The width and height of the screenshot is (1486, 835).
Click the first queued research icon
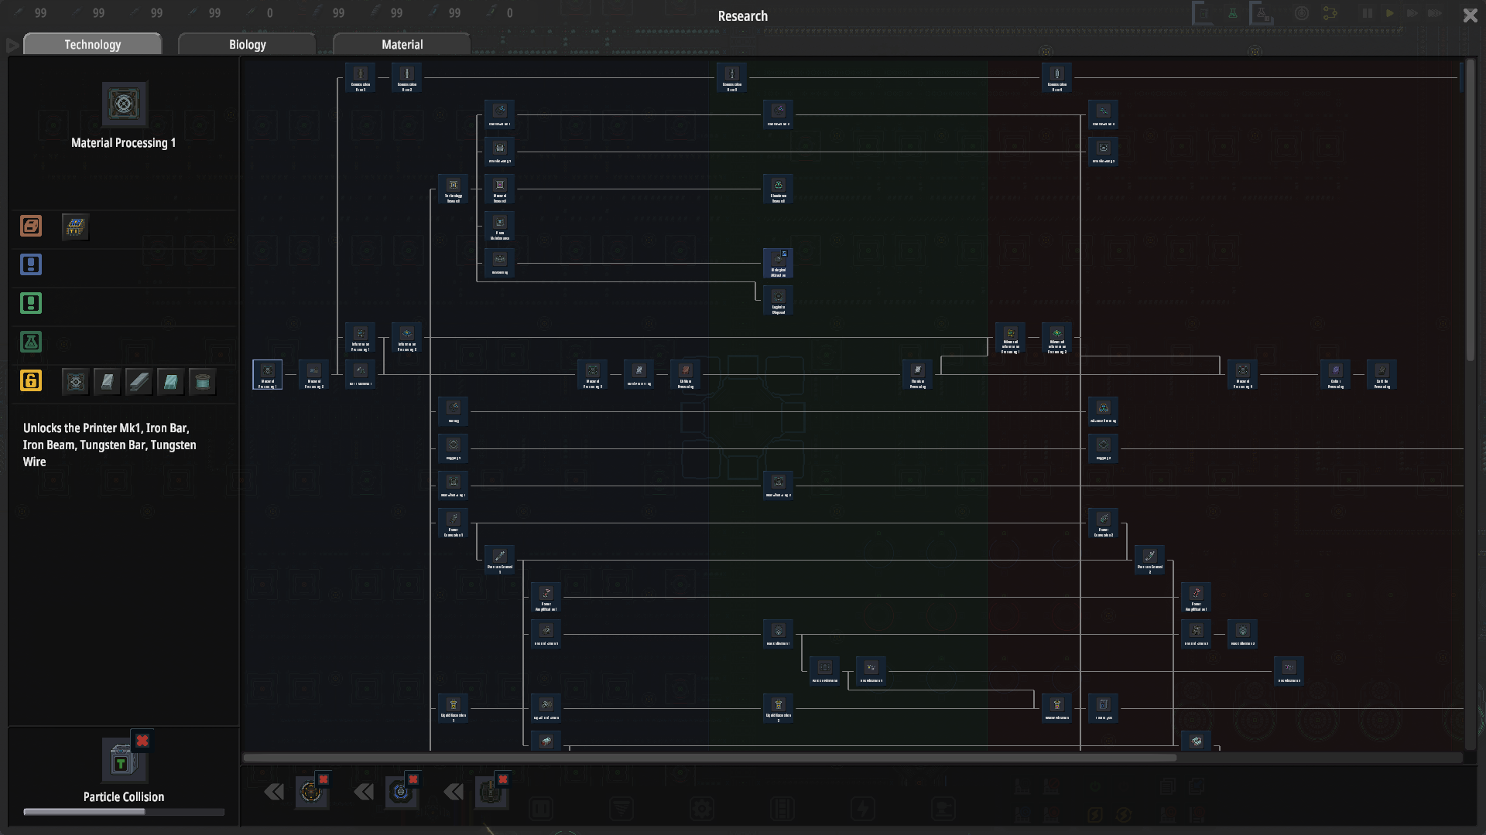(x=311, y=792)
